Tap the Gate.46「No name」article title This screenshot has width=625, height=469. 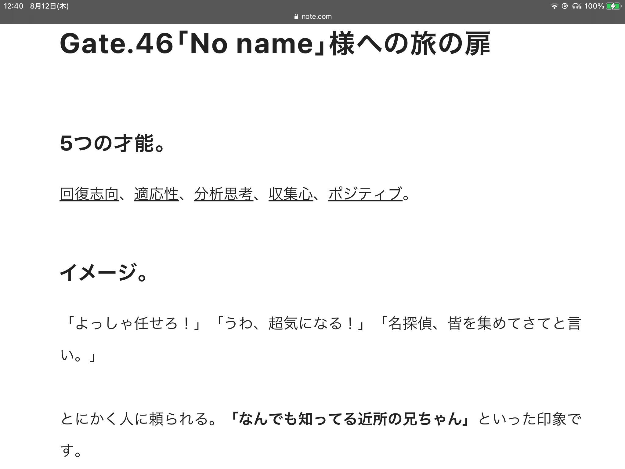pyautogui.click(x=275, y=44)
